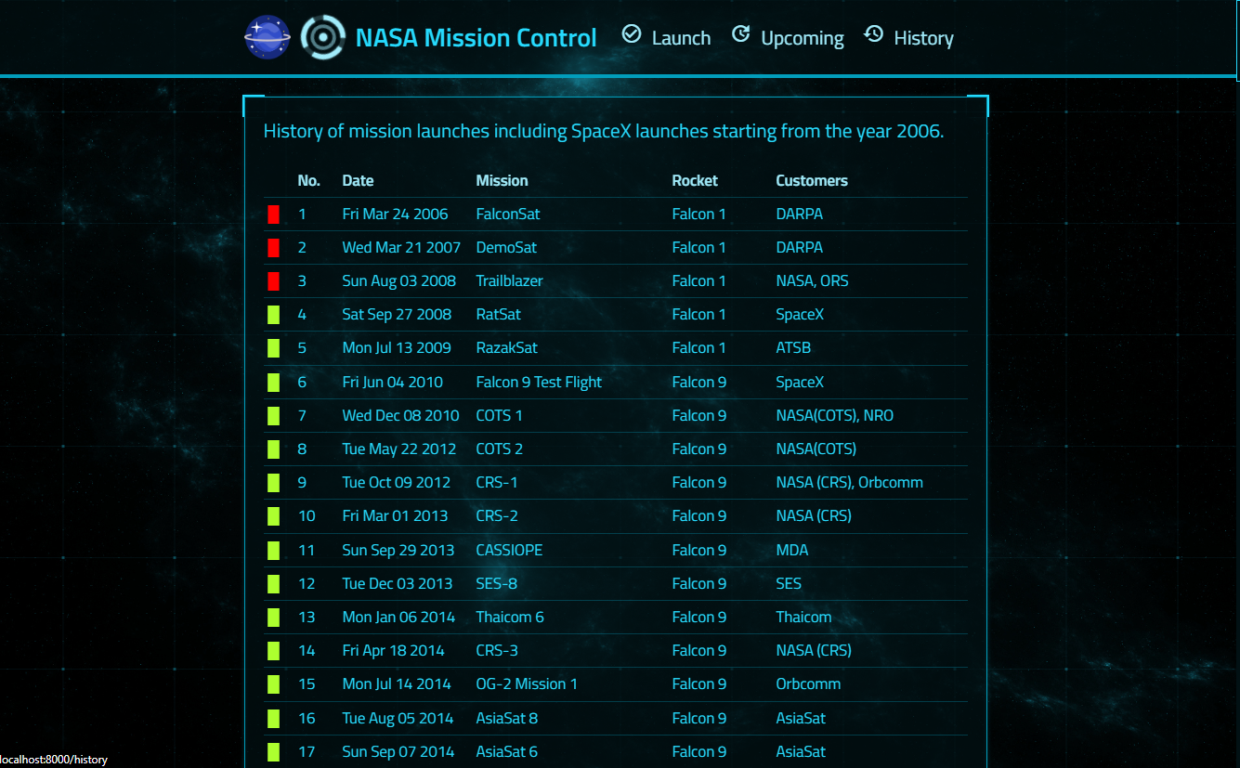Viewport: 1240px width, 768px height.
Task: Click Falcon 9 rocket in COTS 1 row
Action: point(699,415)
